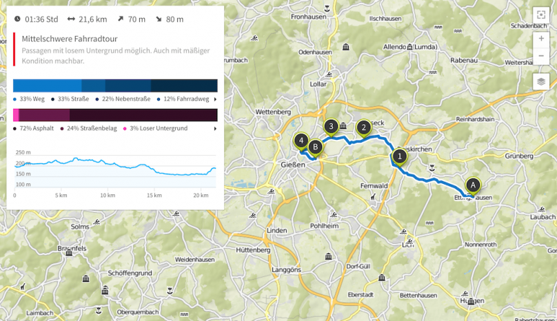Screen dimensions: 557x321
Task: Select the 12% Fahrradweg legend item
Action: 185,99
